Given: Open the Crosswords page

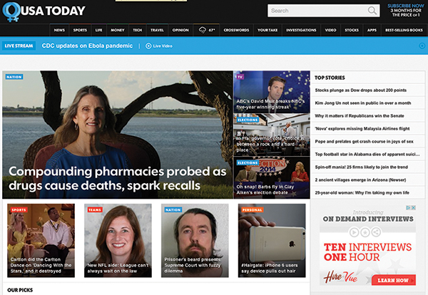Looking at the screenshot, I should coord(236,30).
